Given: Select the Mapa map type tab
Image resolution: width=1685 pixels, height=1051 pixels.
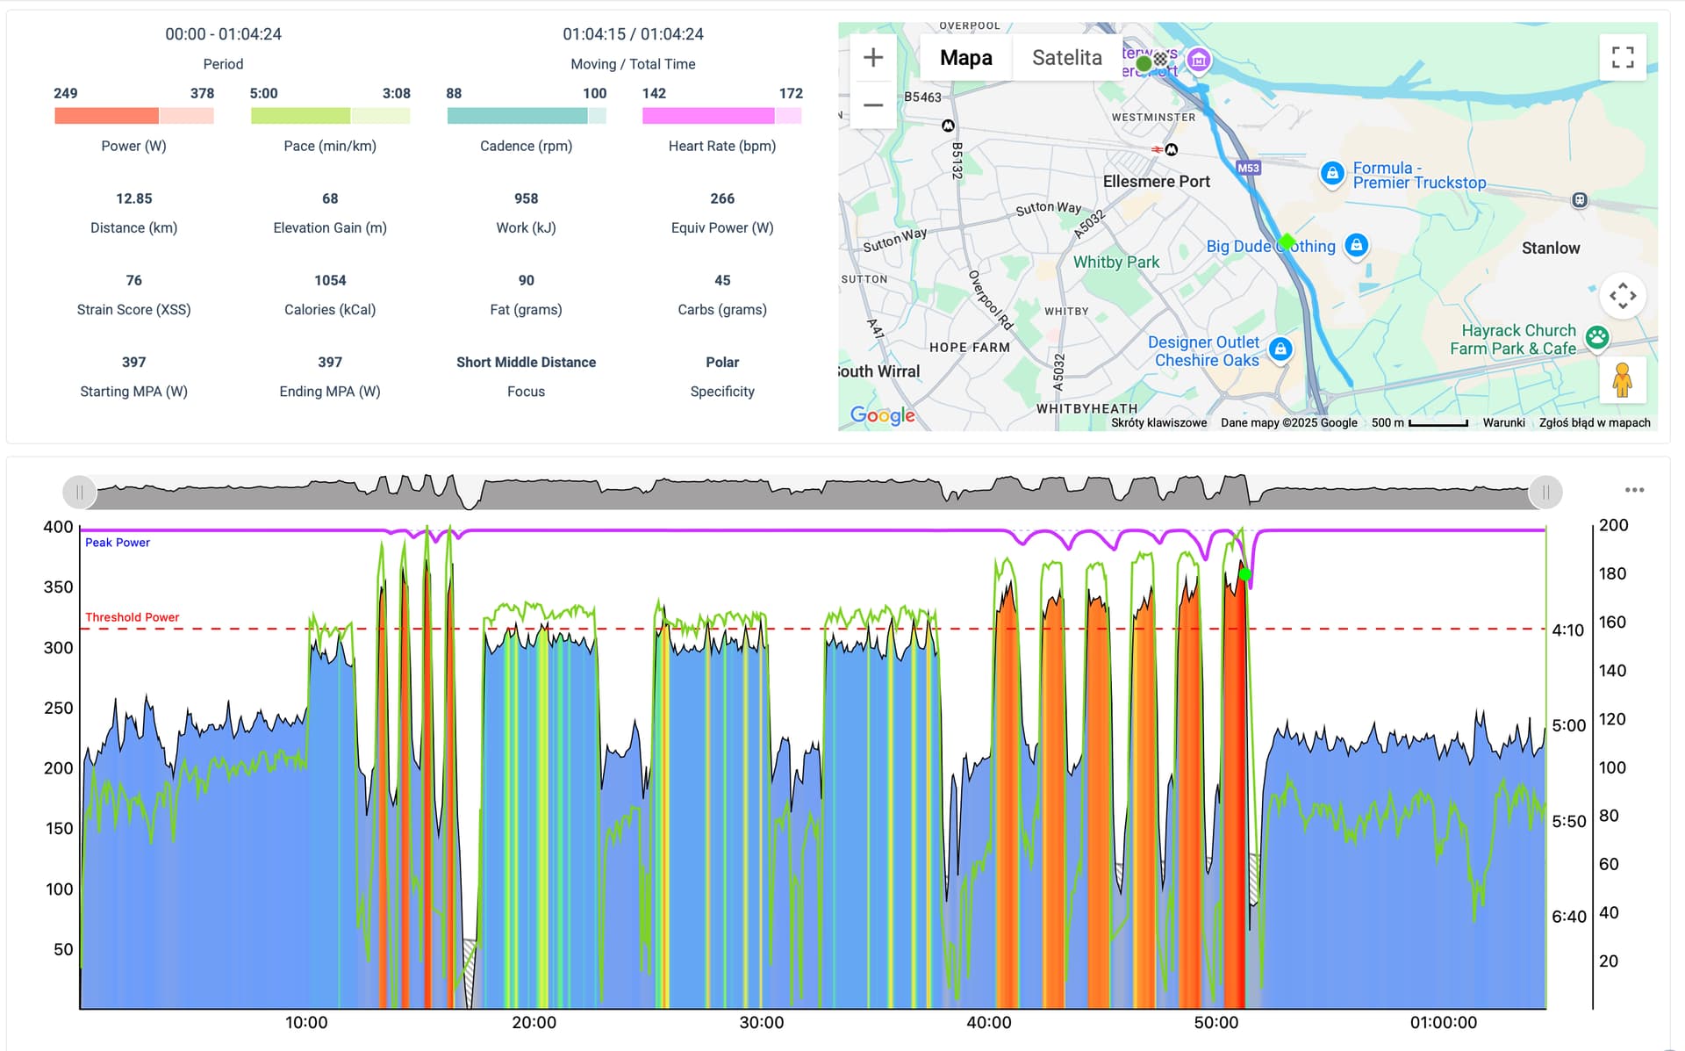Looking at the screenshot, I should click(x=966, y=58).
